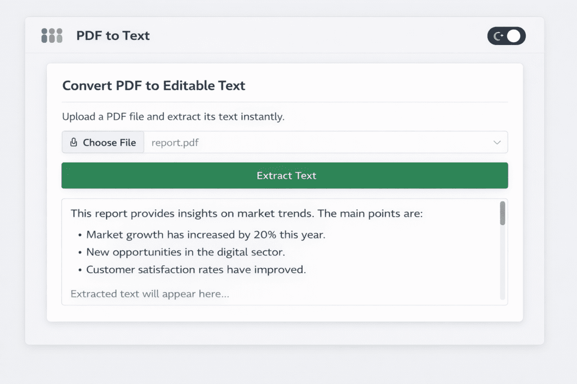Click the app grid icon beside the title
Viewport: 577px width, 384px height.
coord(51,35)
